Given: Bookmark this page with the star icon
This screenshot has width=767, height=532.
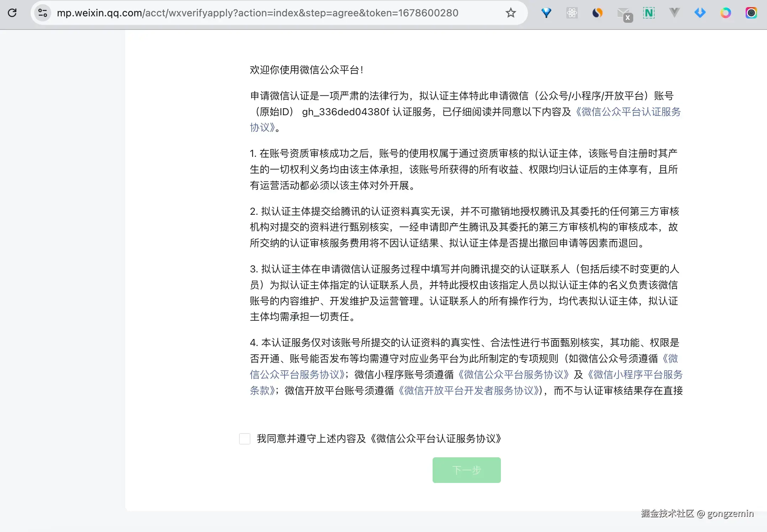Looking at the screenshot, I should coord(511,13).
